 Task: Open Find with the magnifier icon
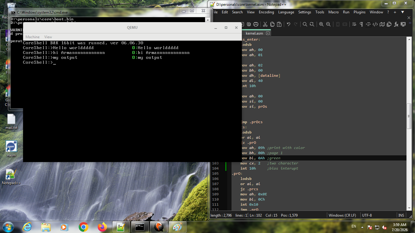point(305,24)
